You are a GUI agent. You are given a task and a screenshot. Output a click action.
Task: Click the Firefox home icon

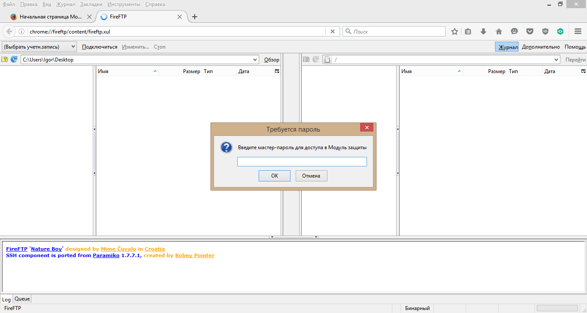pos(499,31)
